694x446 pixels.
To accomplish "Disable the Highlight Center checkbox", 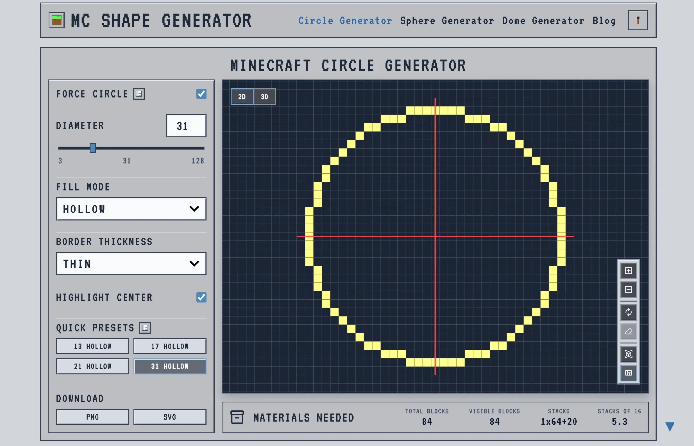I will coord(201,297).
